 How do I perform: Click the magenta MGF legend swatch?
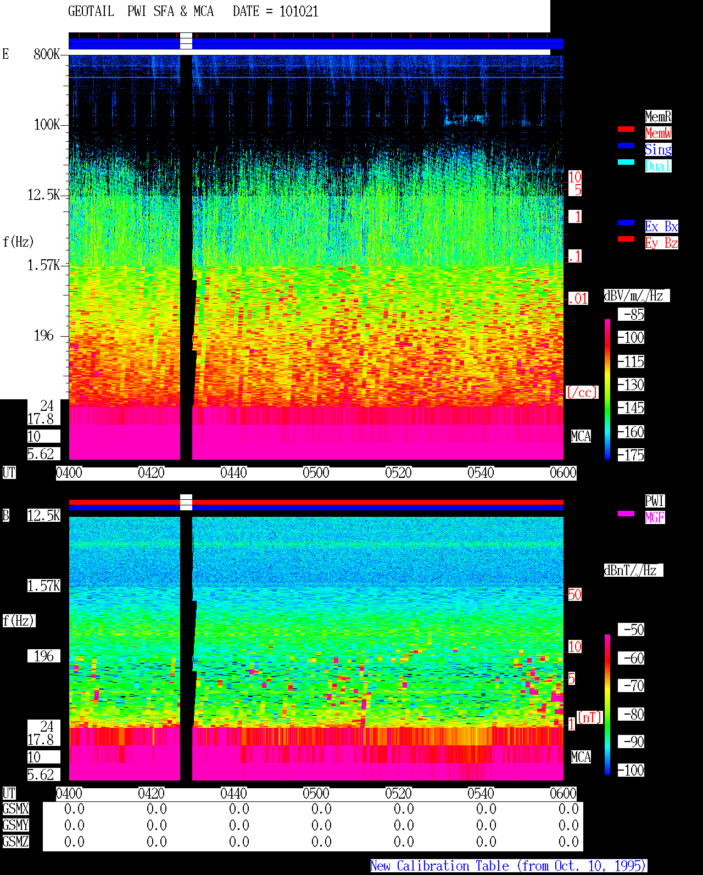(x=626, y=514)
